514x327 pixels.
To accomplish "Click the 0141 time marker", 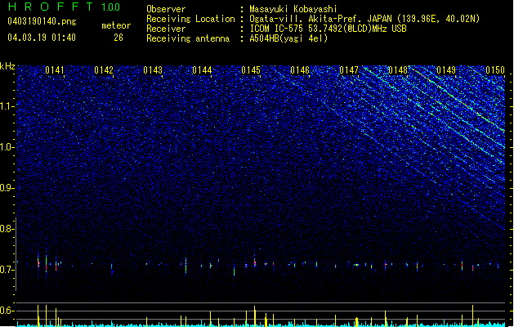I will click(x=55, y=70).
